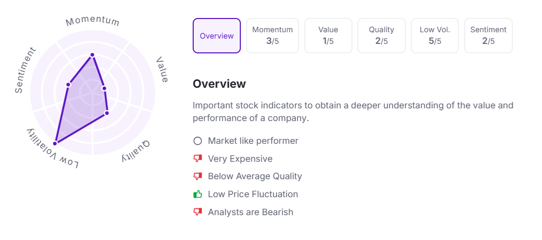Switch to the Value 1/5 tab

(328, 36)
